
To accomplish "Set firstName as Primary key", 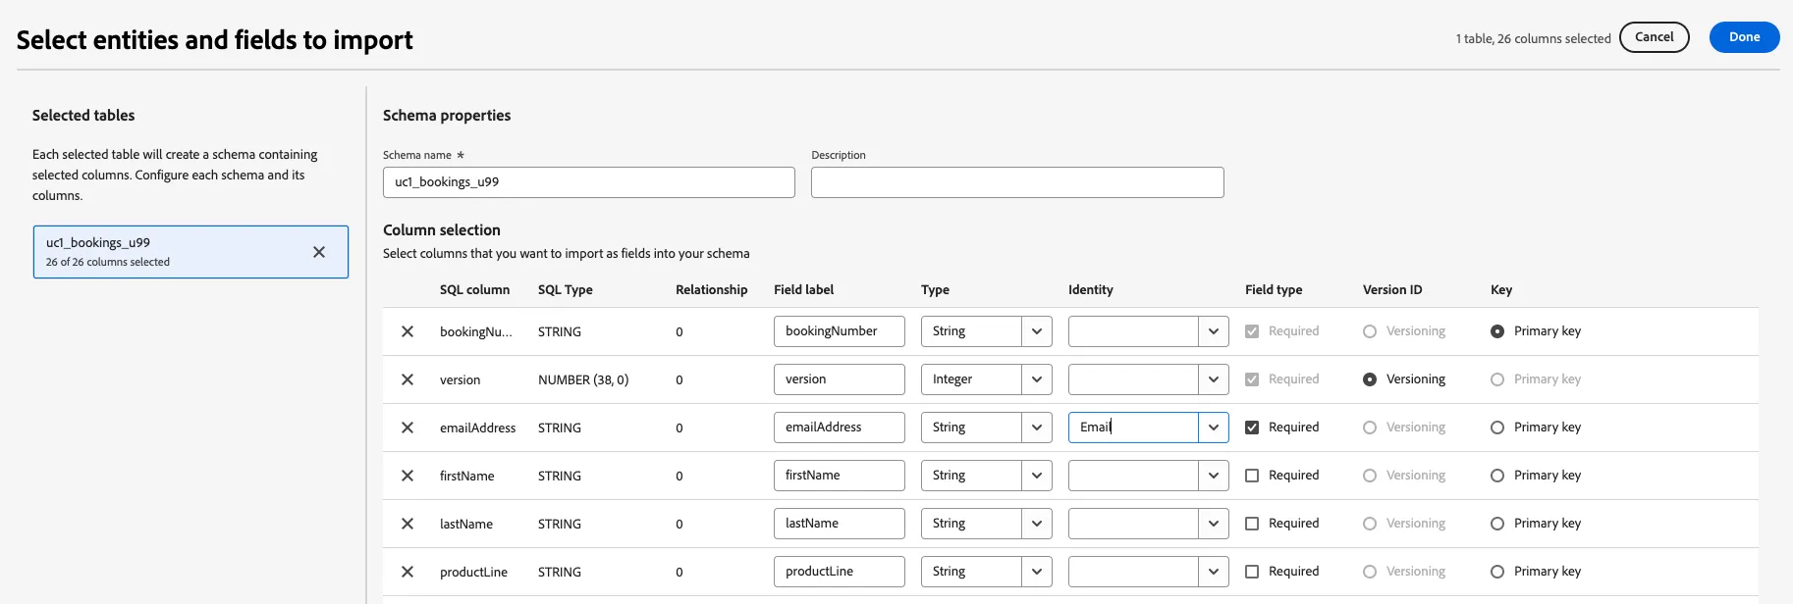I will pyautogui.click(x=1497, y=476).
